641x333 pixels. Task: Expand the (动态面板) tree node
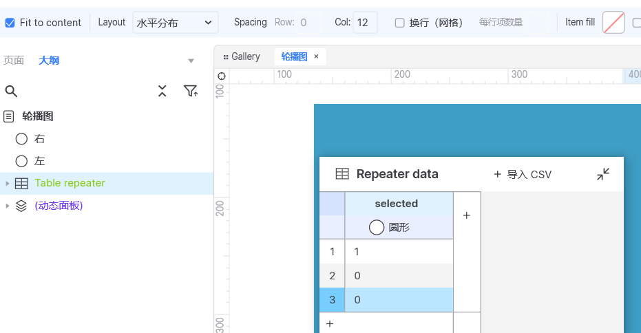click(7, 206)
